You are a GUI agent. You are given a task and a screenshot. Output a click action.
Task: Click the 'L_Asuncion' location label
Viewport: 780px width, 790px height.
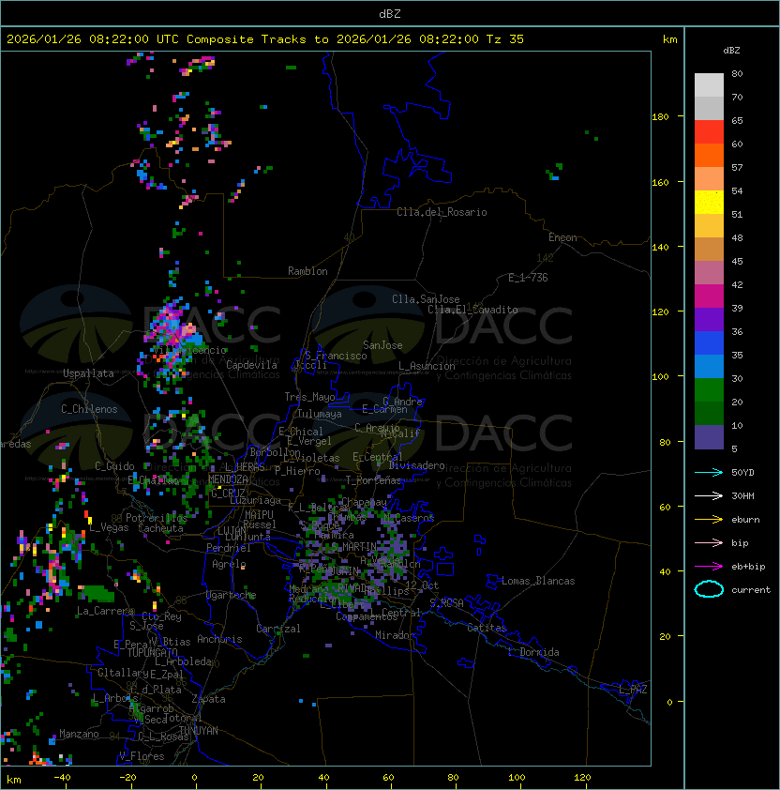(x=427, y=366)
